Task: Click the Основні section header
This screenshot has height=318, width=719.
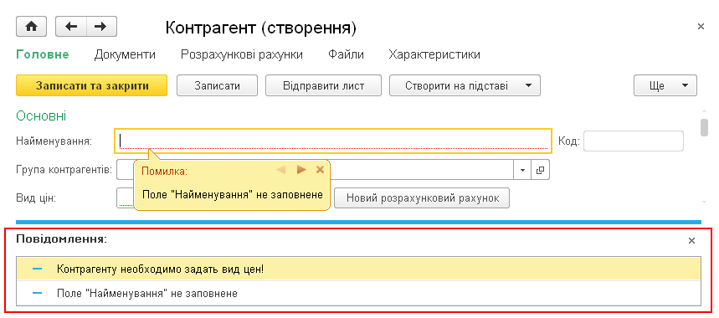Action: (41, 116)
